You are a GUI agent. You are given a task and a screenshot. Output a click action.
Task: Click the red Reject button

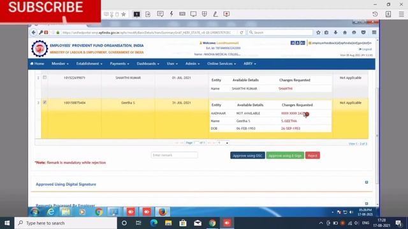click(312, 155)
